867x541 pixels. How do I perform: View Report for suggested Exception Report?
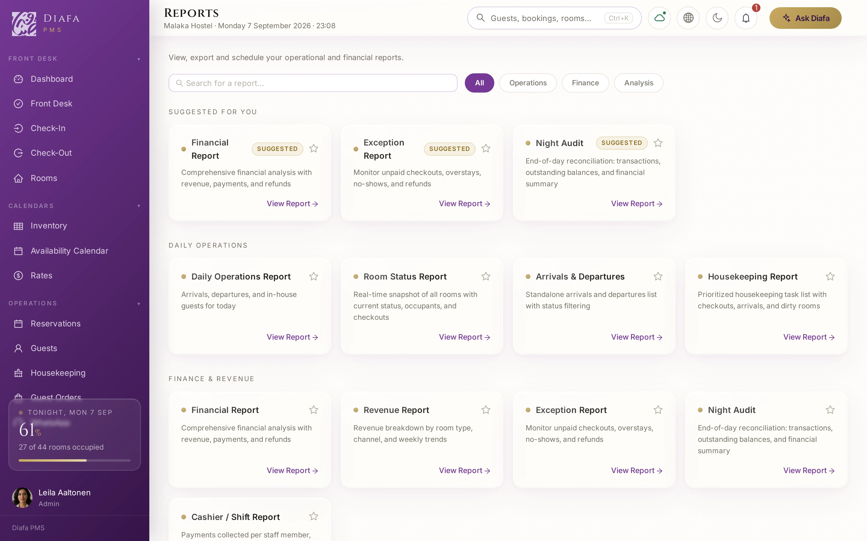(x=465, y=204)
